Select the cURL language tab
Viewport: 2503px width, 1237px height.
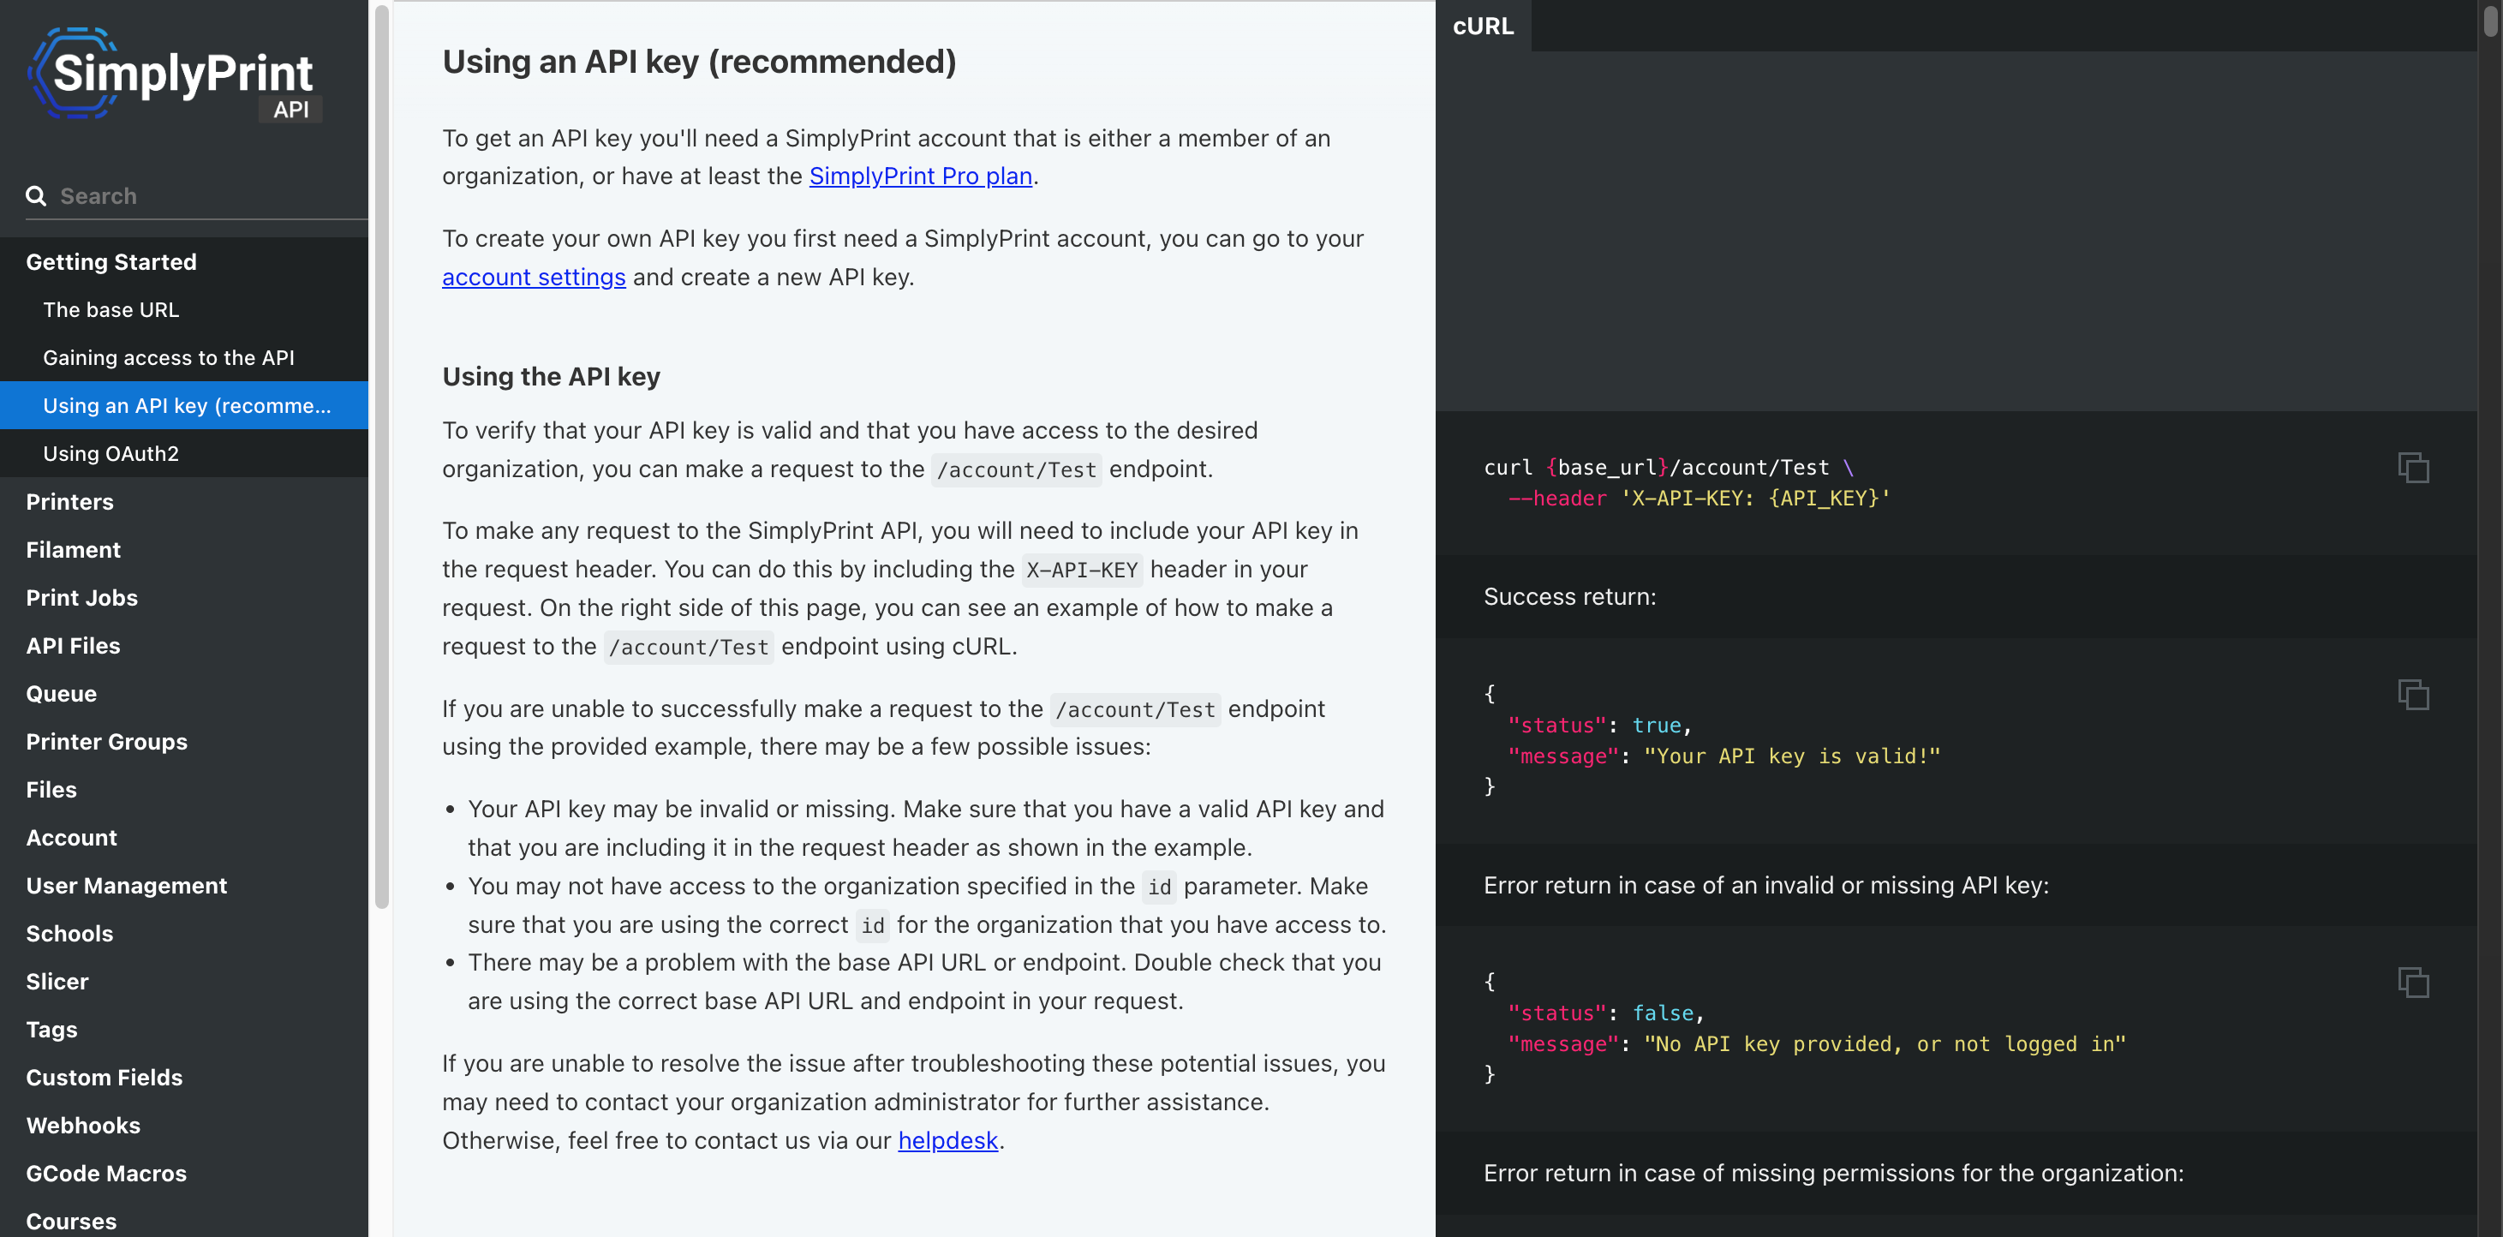coord(1483,27)
